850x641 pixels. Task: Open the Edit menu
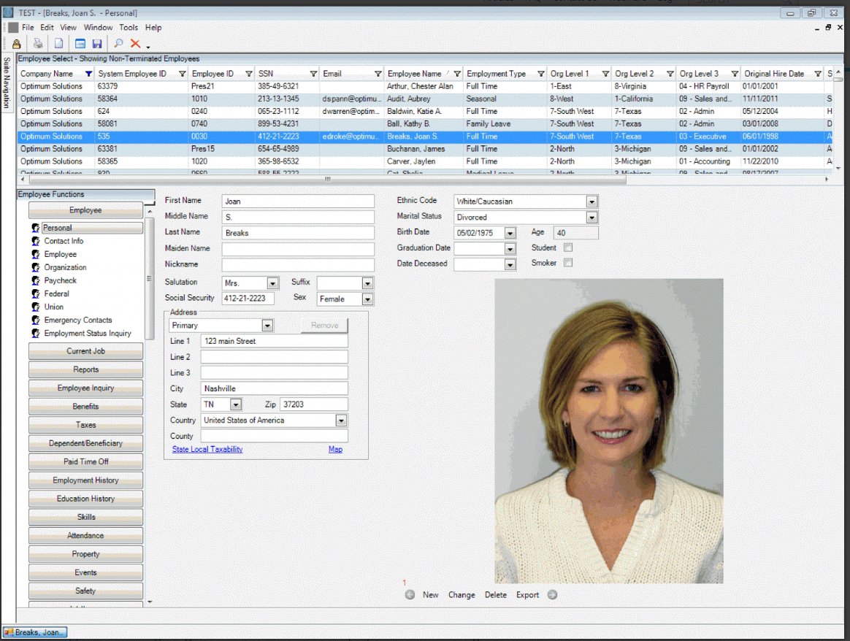coord(47,28)
